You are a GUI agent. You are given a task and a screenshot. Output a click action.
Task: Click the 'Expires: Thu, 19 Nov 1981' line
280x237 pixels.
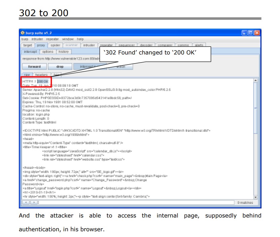click(x=53, y=102)
